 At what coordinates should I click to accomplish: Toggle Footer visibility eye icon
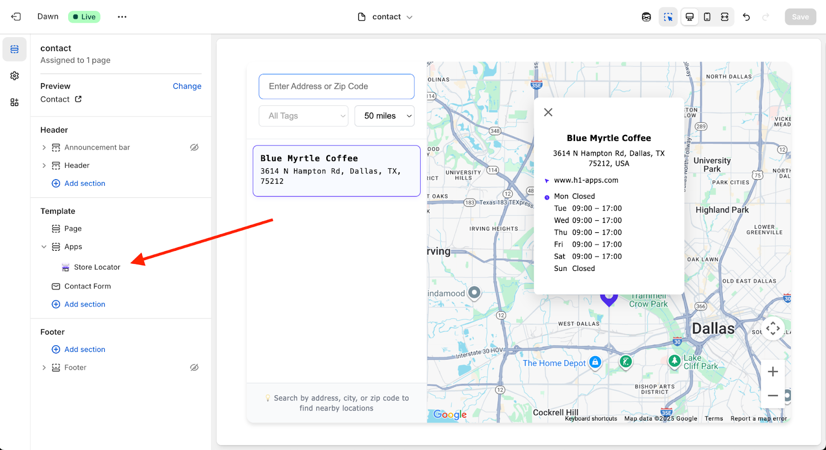click(x=194, y=367)
